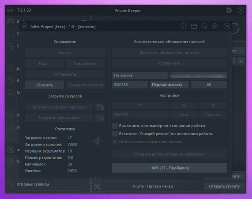Click the Начать button

tap(65, 53)
